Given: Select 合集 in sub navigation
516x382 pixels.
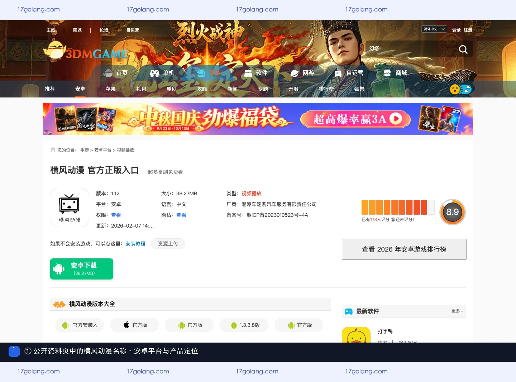Looking at the screenshot, I should pos(359,89).
